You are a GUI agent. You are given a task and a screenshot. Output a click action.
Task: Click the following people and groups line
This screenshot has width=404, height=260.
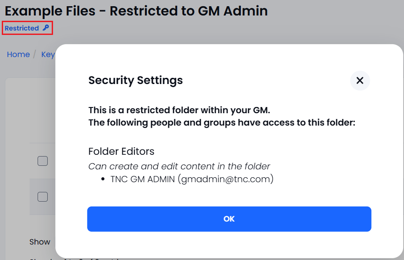tap(222, 122)
